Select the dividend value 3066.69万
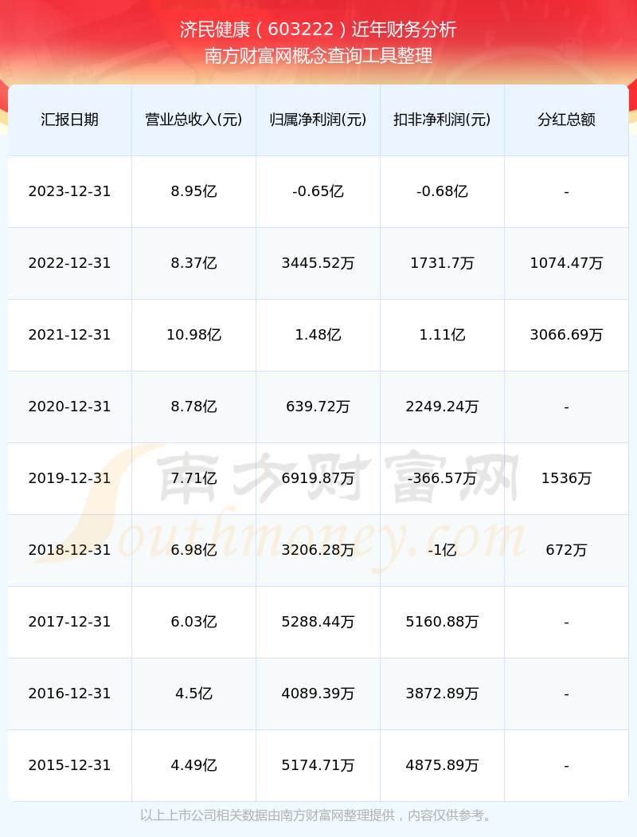 pyautogui.click(x=567, y=335)
